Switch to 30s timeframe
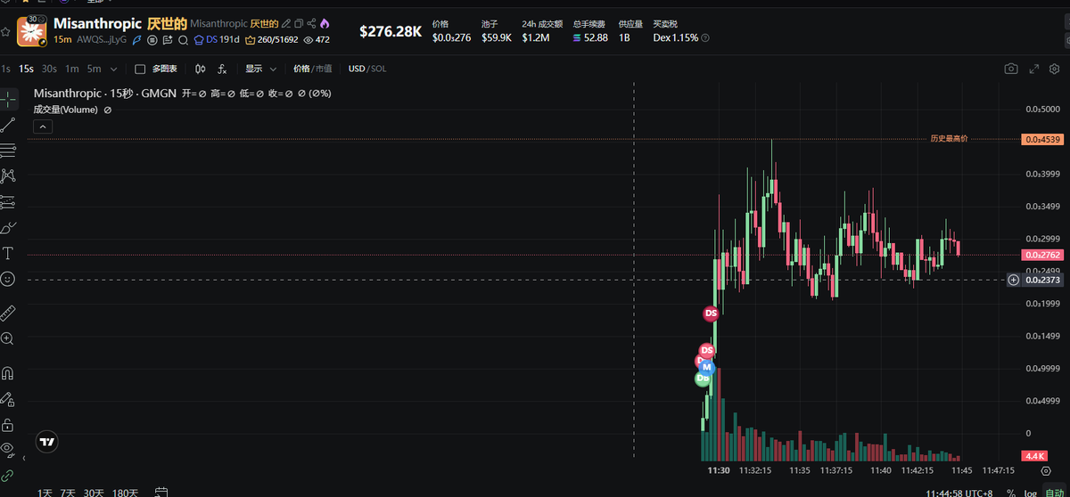Image resolution: width=1070 pixels, height=497 pixels. point(49,69)
